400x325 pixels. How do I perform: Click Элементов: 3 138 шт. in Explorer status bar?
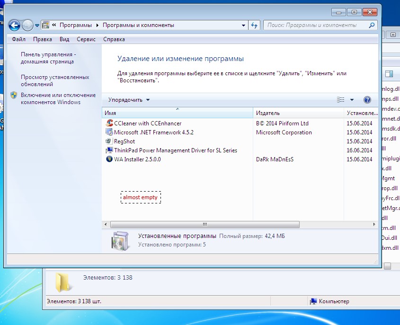click(x=74, y=301)
